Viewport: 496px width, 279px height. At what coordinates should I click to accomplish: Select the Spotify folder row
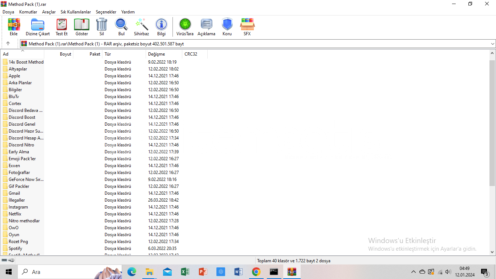point(15,248)
